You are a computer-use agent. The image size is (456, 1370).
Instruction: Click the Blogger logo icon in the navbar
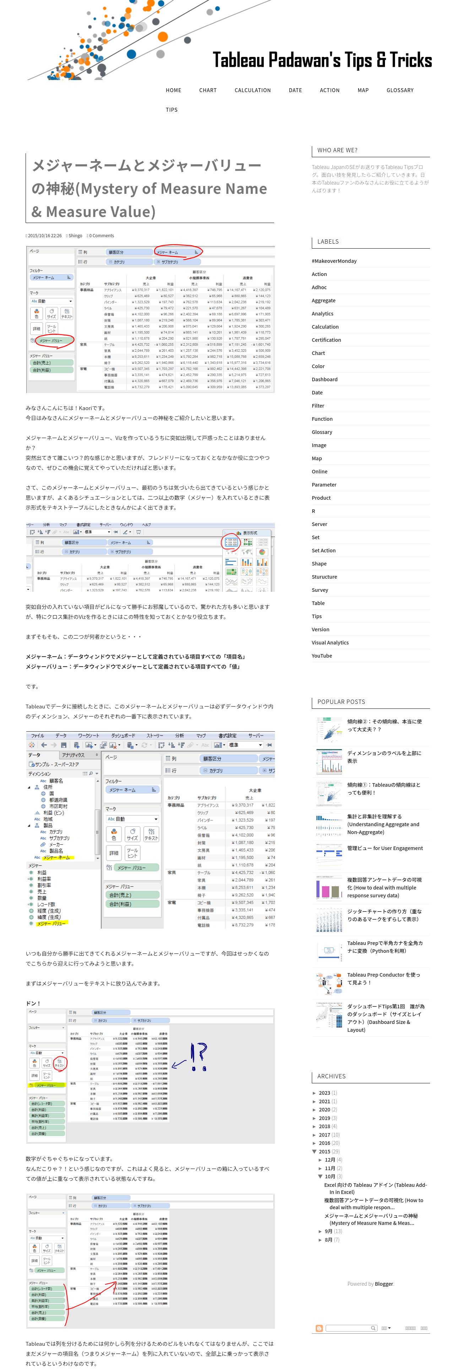[319, 1328]
